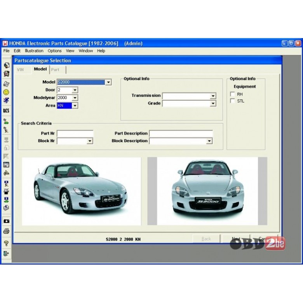Expand the Door dropdown

[x=75, y=90]
